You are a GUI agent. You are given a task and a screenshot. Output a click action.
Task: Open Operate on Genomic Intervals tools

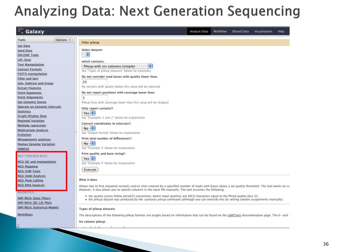click(39, 107)
